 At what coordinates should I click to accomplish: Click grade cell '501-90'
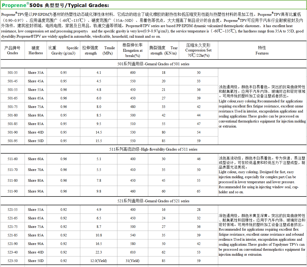click(x=13, y=132)
